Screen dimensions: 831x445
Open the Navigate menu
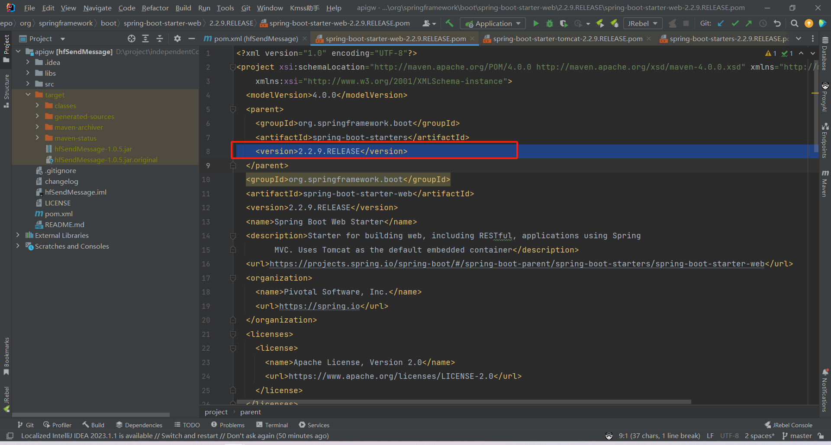click(97, 8)
